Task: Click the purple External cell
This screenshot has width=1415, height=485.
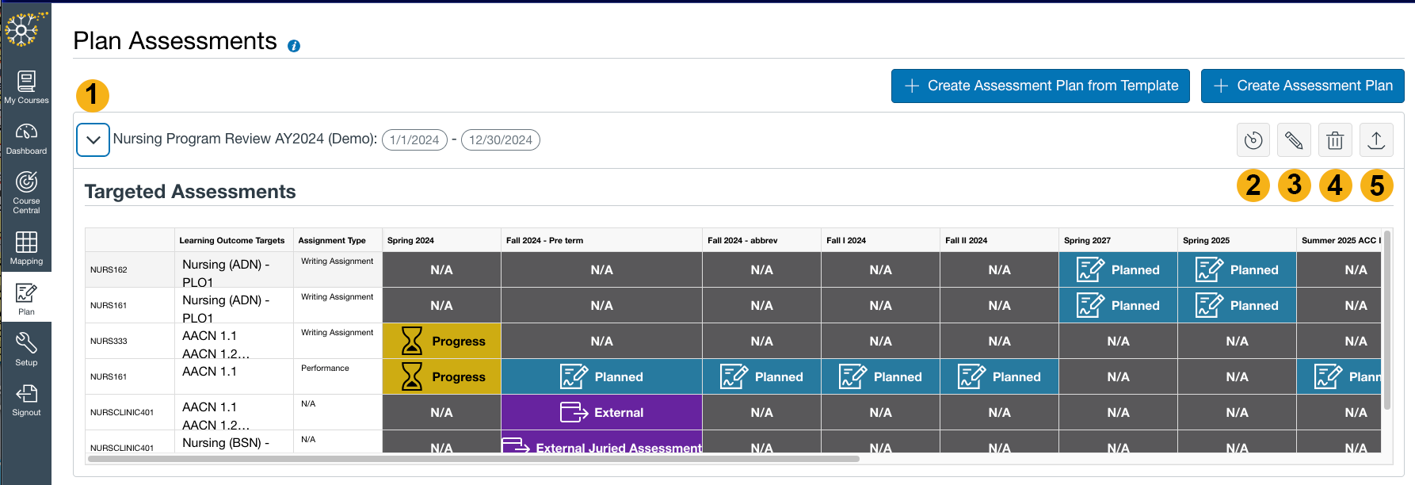Action: tap(601, 412)
